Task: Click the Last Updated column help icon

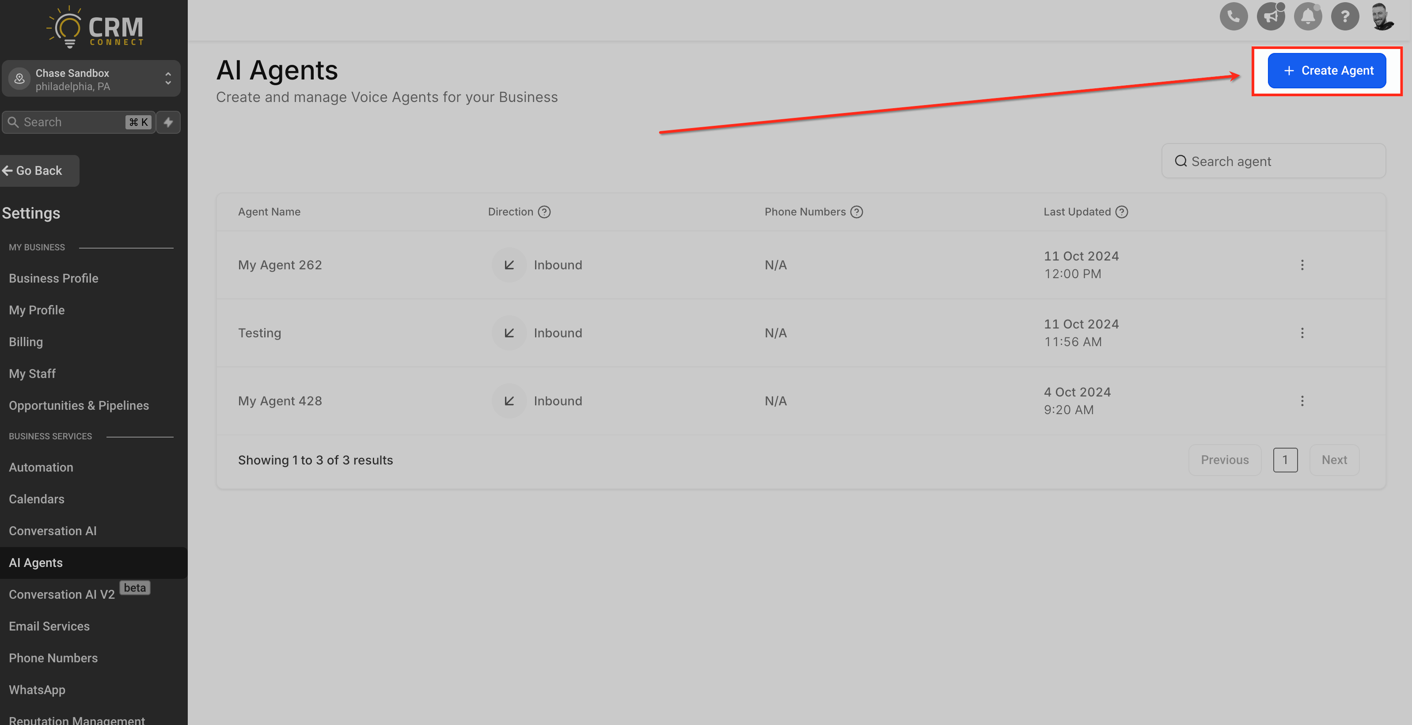Action: click(x=1121, y=212)
